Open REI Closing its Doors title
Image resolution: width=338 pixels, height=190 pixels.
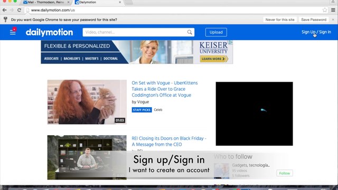tap(169, 141)
